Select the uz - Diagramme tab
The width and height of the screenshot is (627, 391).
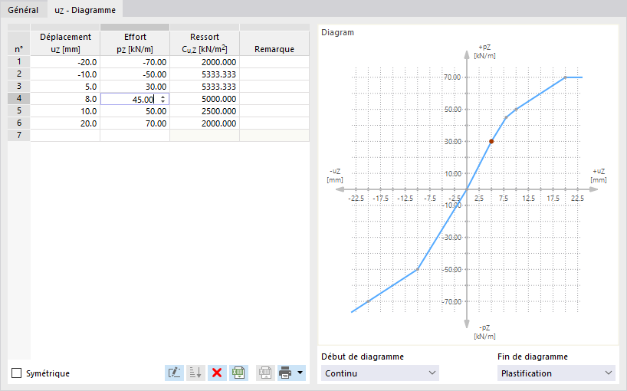85,10
